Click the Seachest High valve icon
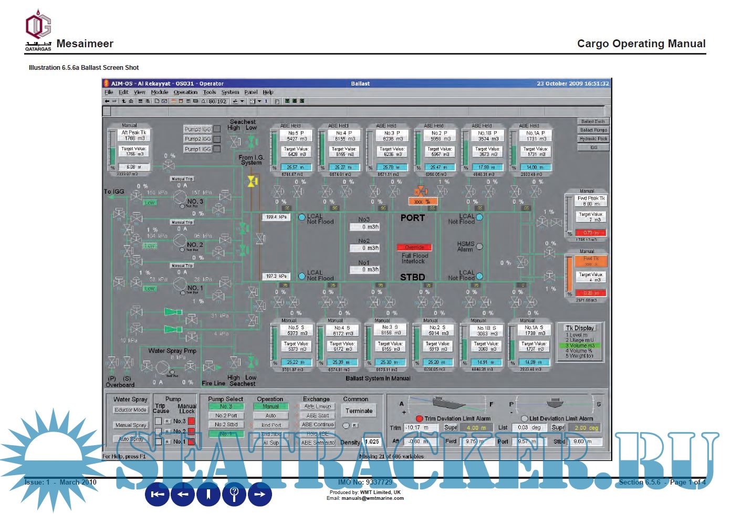The width and height of the screenshot is (731, 514). pos(235,141)
